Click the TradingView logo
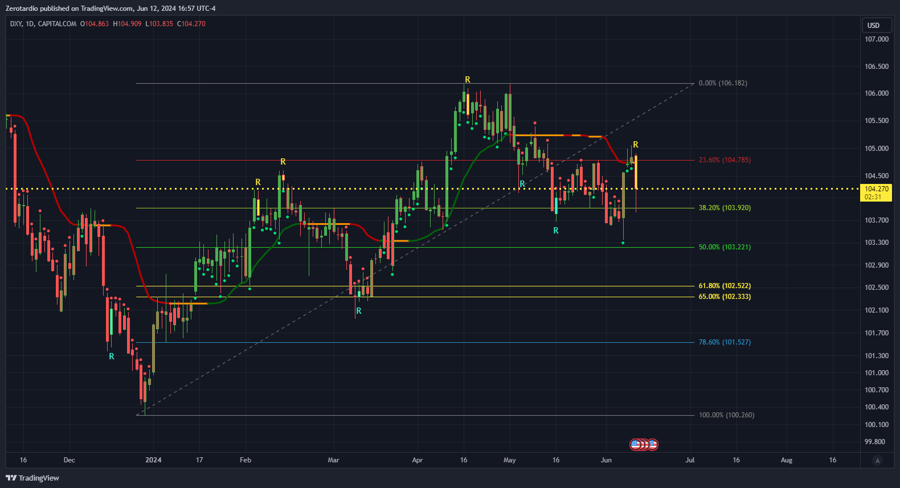 click(32, 478)
